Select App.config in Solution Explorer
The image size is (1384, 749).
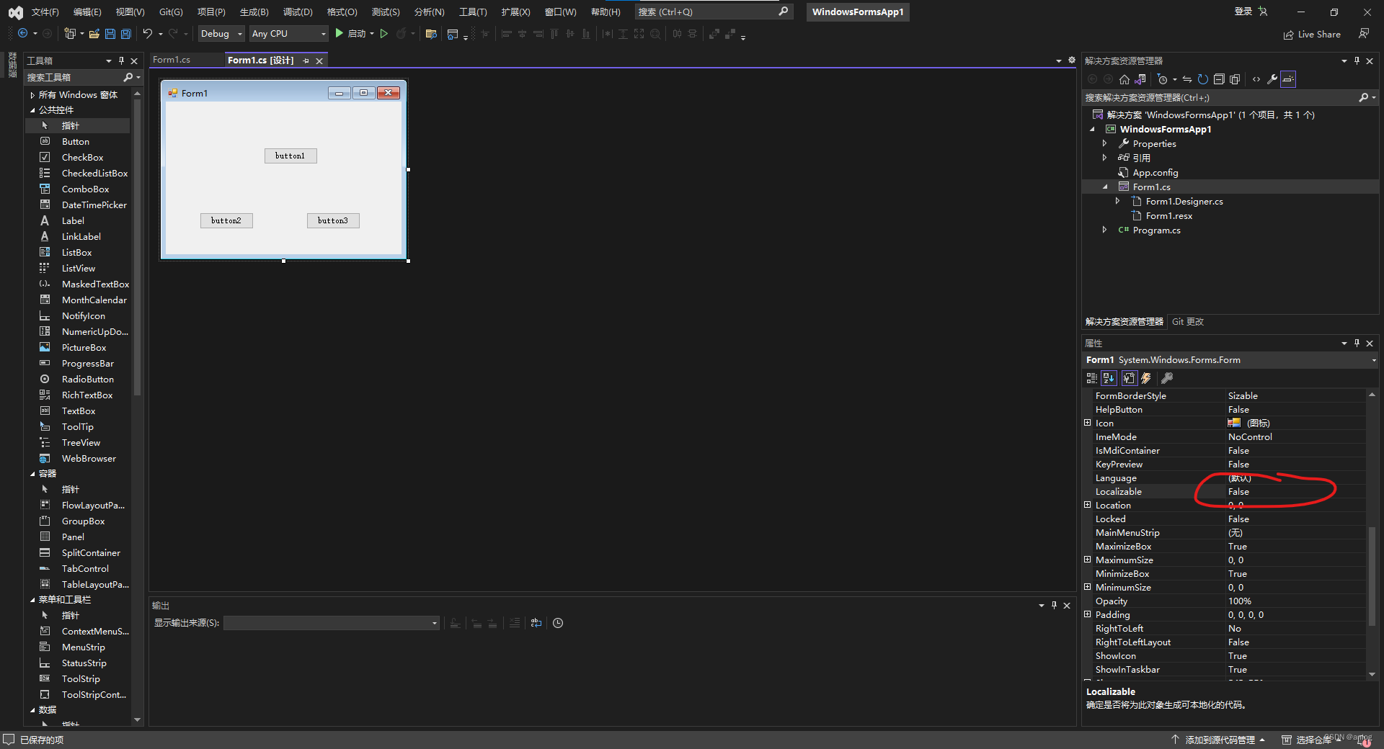pyautogui.click(x=1155, y=173)
